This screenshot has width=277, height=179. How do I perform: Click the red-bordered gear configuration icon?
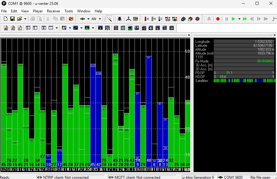click(x=197, y=19)
